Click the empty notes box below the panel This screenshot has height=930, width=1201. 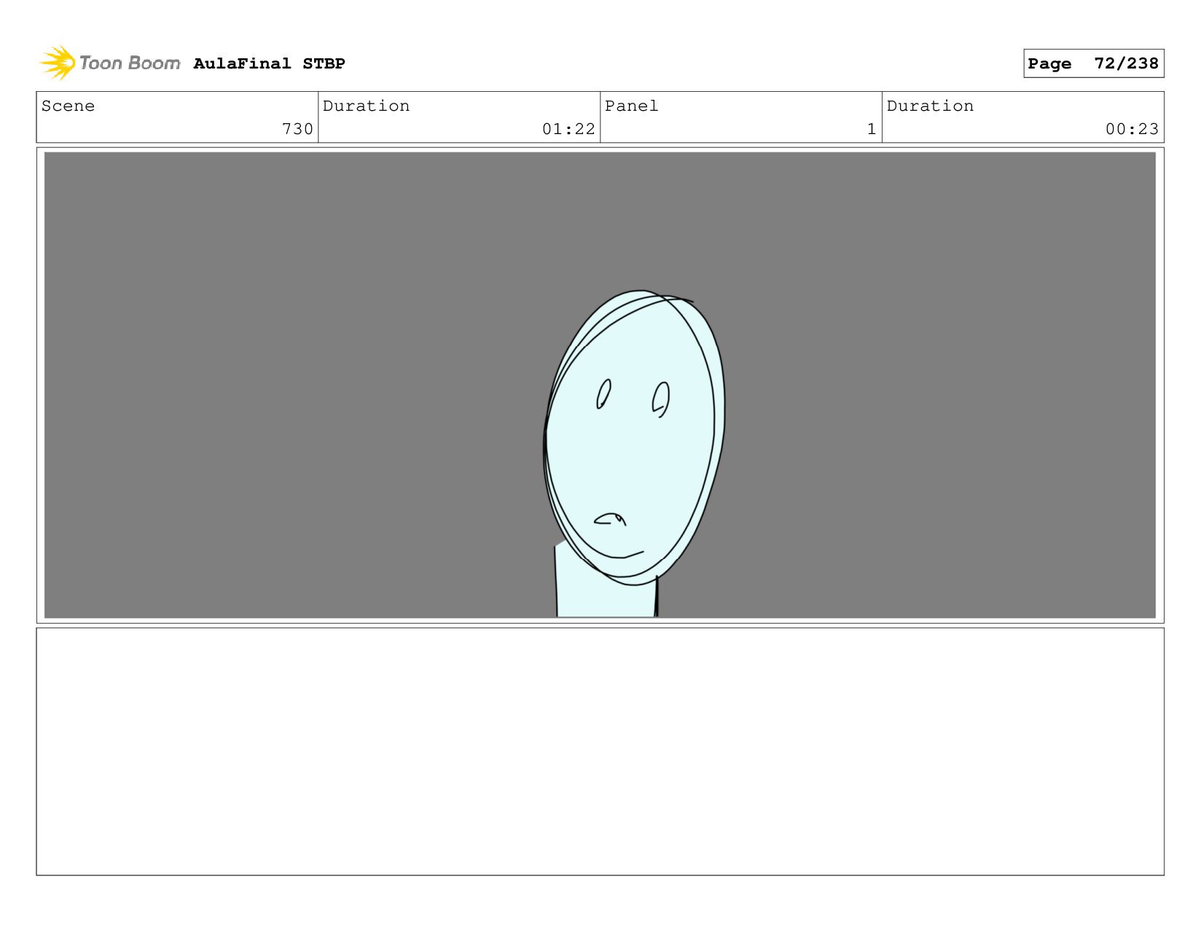(600, 751)
